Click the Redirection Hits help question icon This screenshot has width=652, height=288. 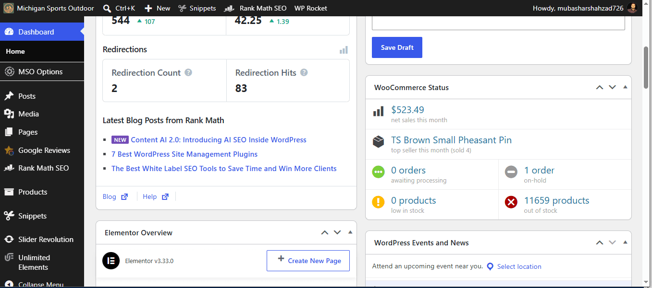point(304,72)
